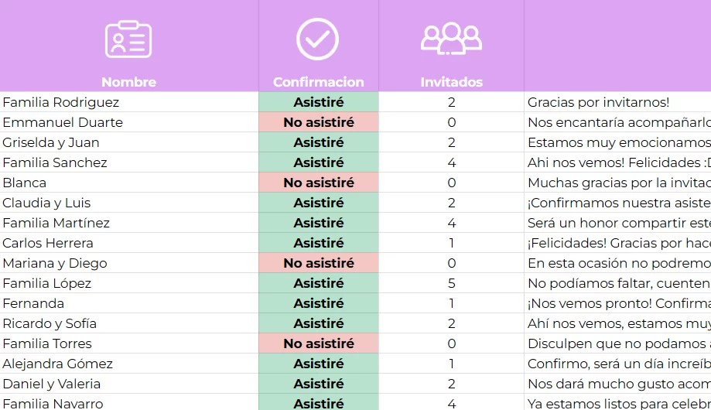Select the Griselda y Juan name cell

click(x=51, y=142)
